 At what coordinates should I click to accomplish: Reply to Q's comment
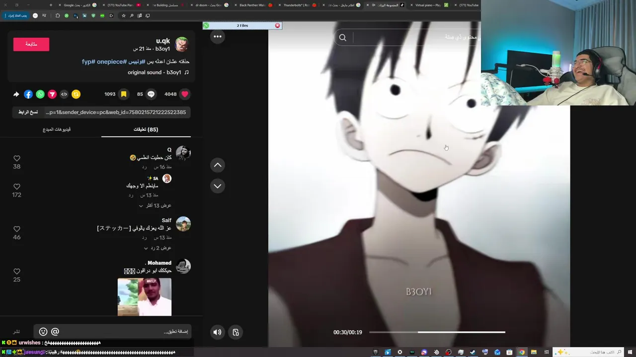point(144,167)
